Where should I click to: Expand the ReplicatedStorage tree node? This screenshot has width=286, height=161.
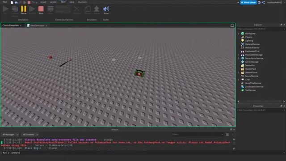pyautogui.click(x=238, y=55)
